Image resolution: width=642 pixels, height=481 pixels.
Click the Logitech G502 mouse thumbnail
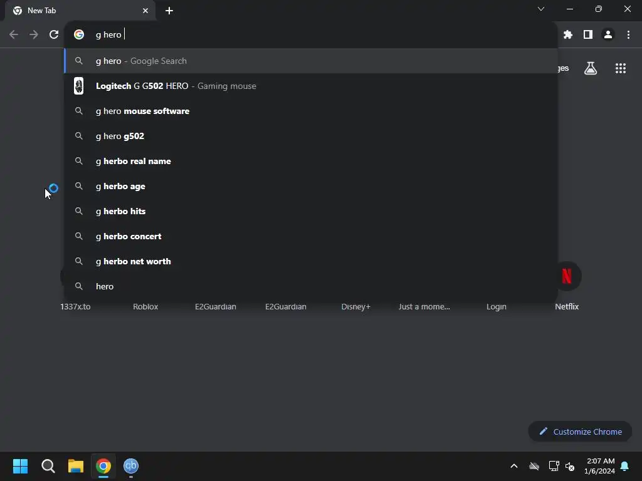pos(78,86)
